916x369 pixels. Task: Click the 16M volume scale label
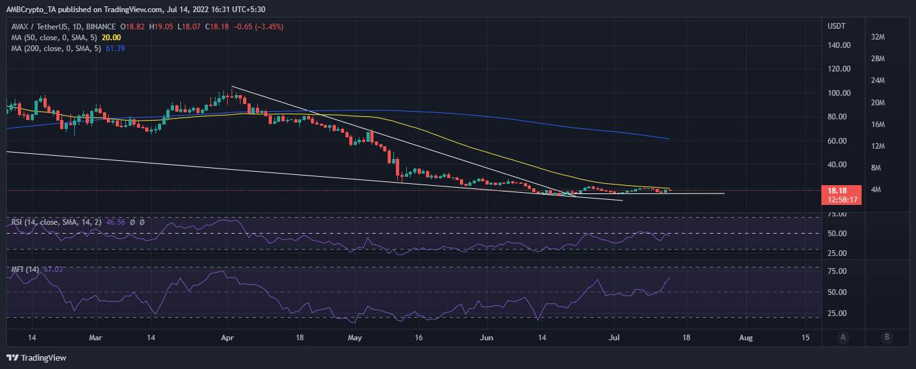click(x=878, y=124)
